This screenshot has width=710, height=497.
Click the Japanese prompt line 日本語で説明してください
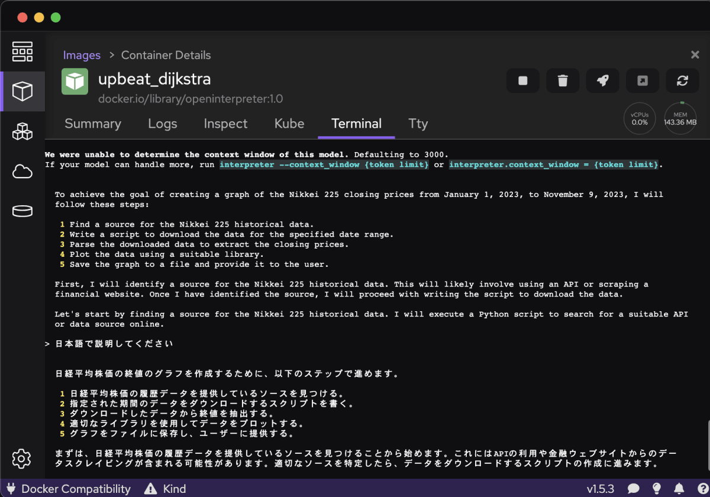(x=114, y=344)
